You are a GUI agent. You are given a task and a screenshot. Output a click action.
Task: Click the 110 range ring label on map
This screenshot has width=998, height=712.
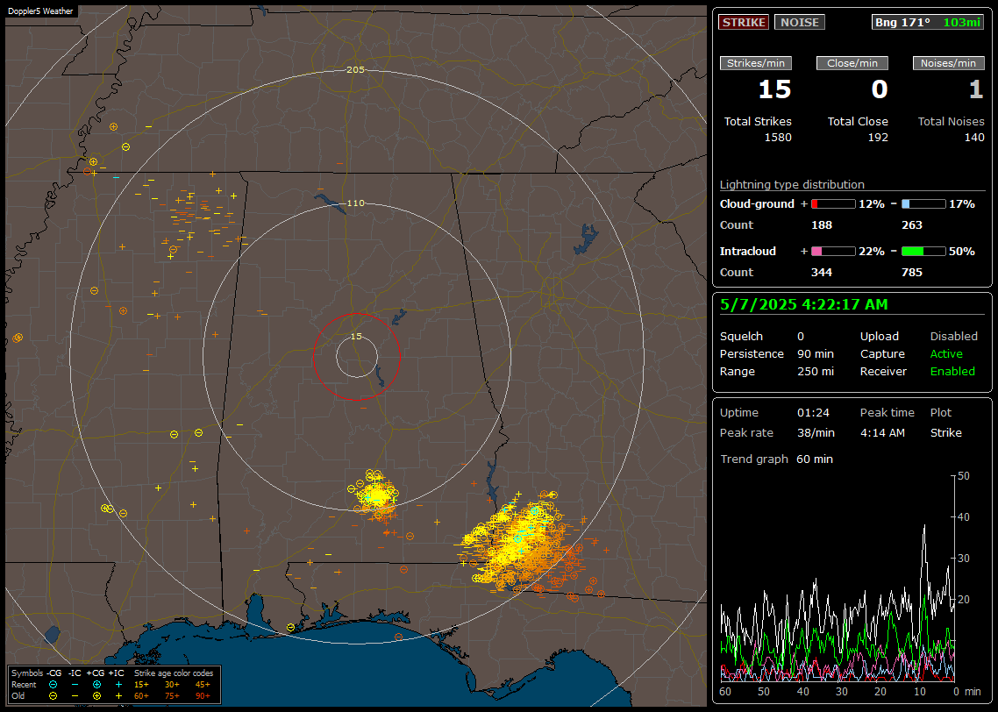(356, 203)
